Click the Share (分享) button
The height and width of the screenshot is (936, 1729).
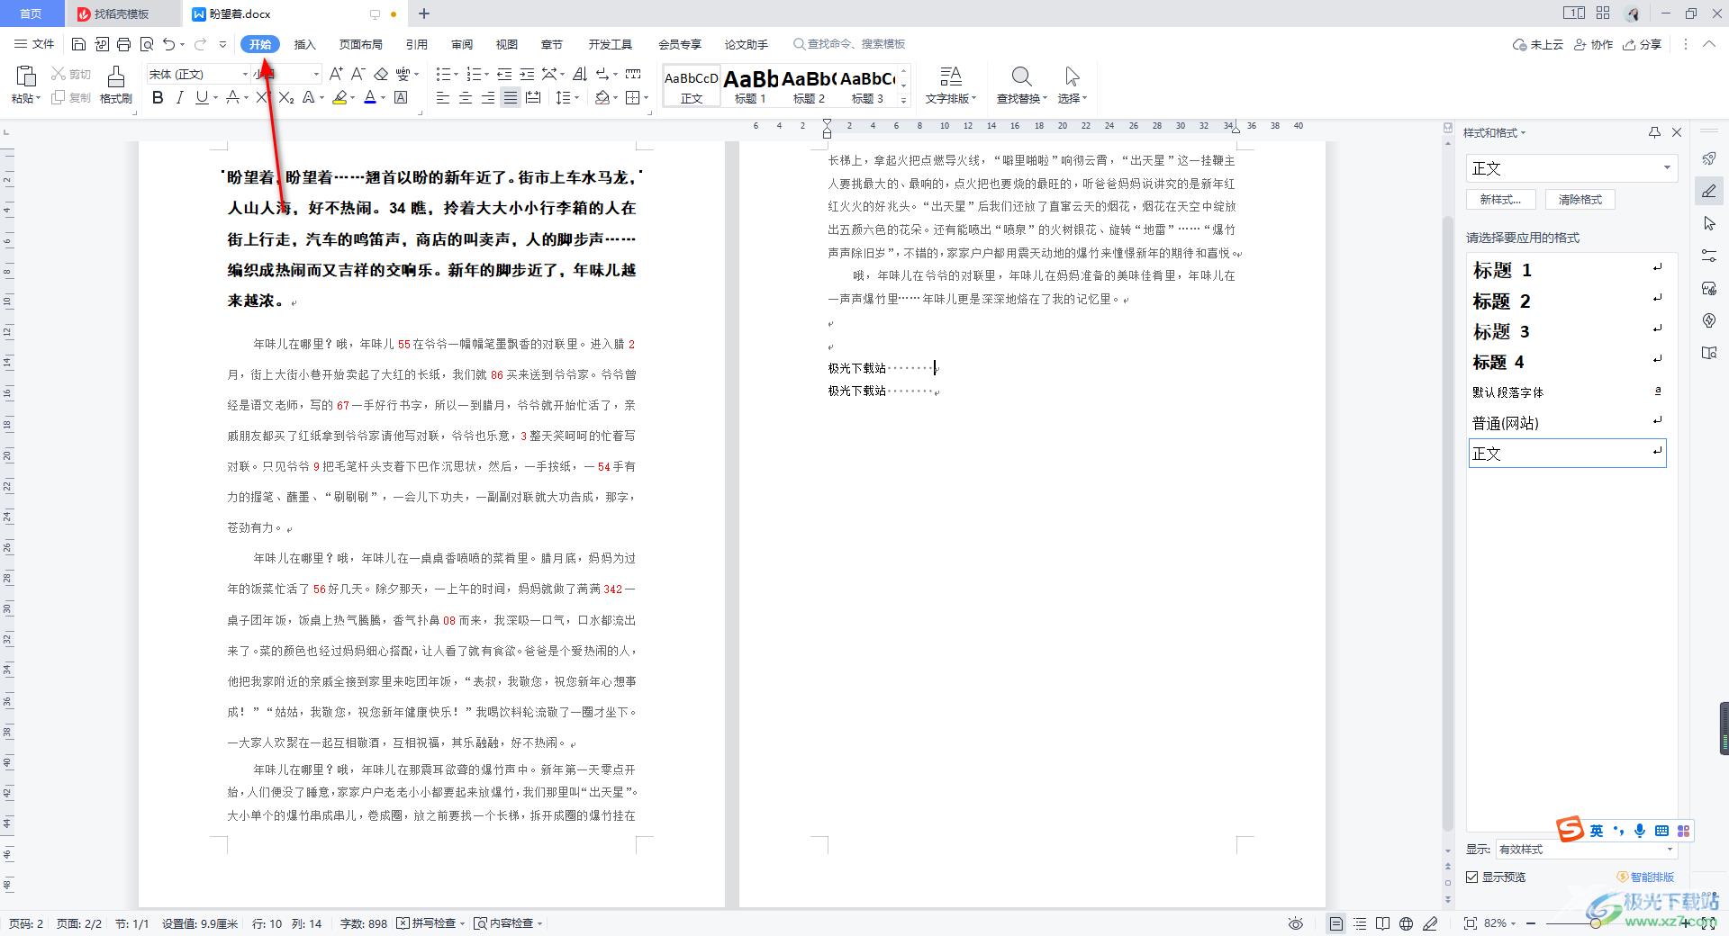pos(1643,44)
